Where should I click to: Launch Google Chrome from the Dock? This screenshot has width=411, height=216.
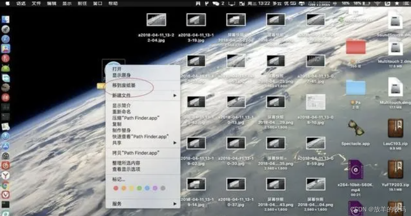[6, 185]
